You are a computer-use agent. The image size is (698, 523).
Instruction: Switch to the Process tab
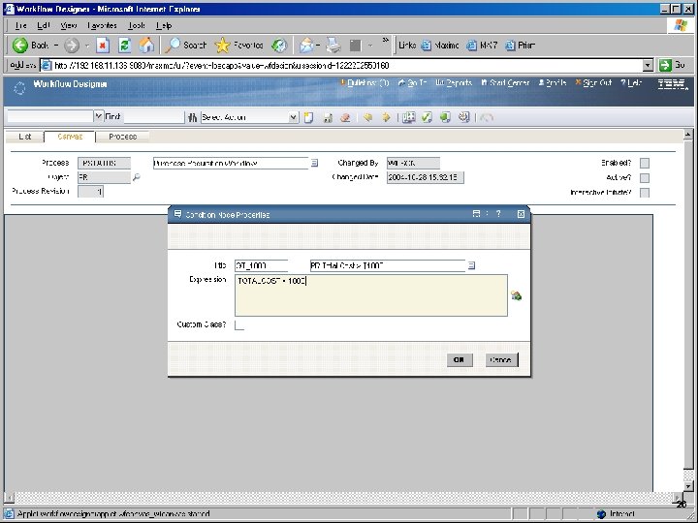[x=123, y=137]
